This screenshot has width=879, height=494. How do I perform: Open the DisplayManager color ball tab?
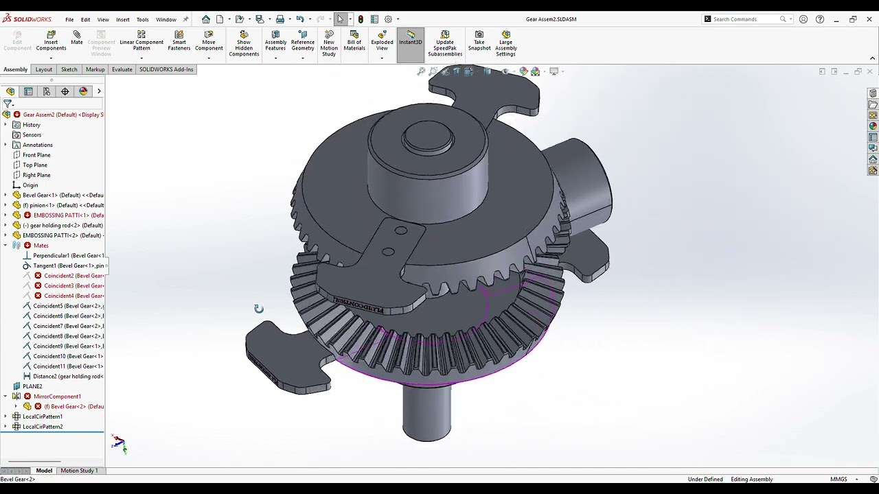(x=83, y=91)
